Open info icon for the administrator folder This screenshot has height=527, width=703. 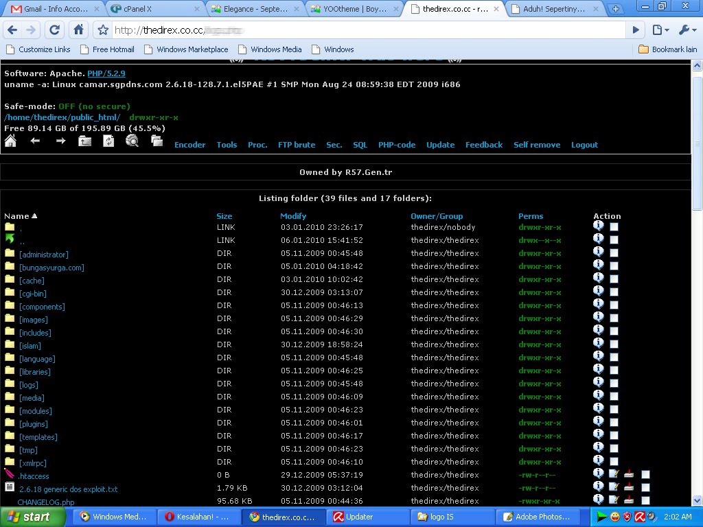[598, 251]
